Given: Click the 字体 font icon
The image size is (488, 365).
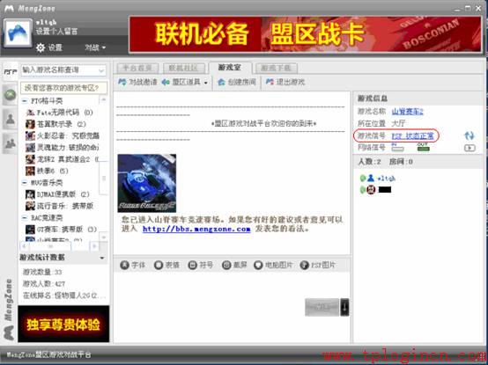Looking at the screenshot, I should tap(124, 265).
